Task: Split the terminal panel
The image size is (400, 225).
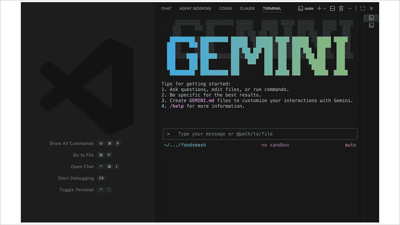Action: 332,8
